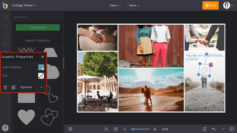This screenshot has height=133, width=237.
Task: Select the gray square graphic
Action: click(26, 98)
